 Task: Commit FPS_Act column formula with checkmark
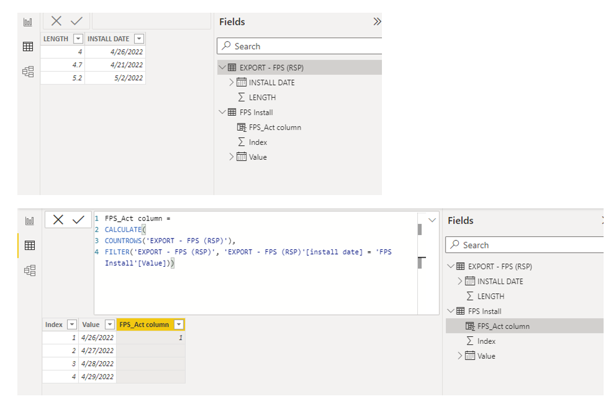click(x=78, y=219)
